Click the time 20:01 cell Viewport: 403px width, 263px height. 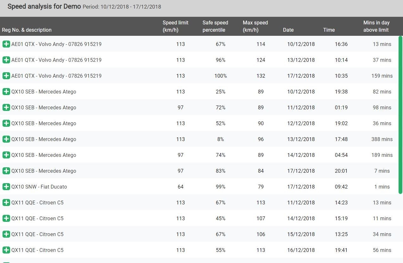[x=341, y=171]
